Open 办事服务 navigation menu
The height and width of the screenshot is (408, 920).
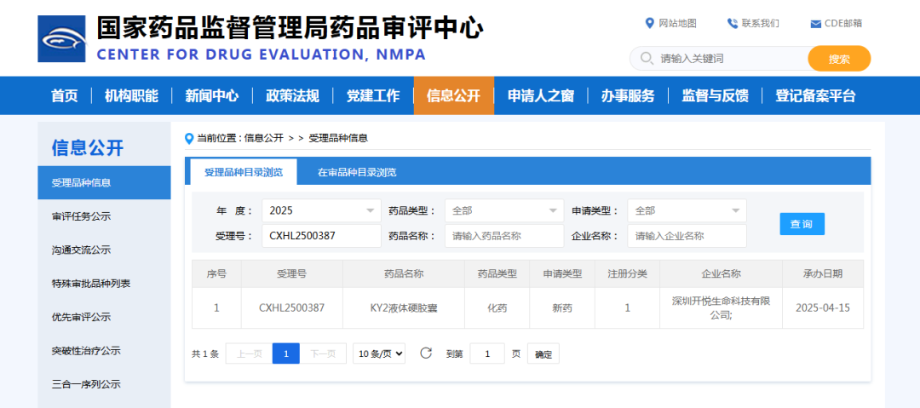tap(628, 95)
